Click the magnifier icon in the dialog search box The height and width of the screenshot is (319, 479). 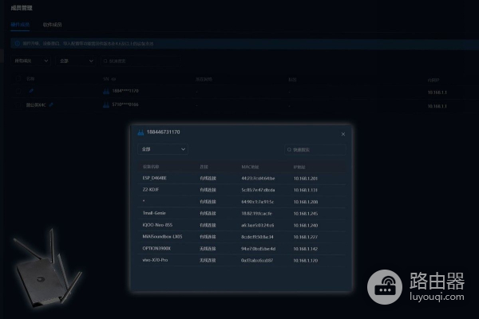[x=289, y=149]
